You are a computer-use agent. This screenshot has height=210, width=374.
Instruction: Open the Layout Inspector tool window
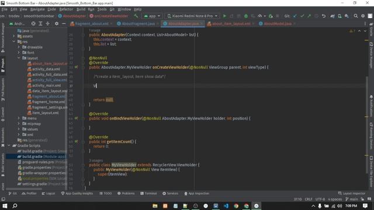352,193
